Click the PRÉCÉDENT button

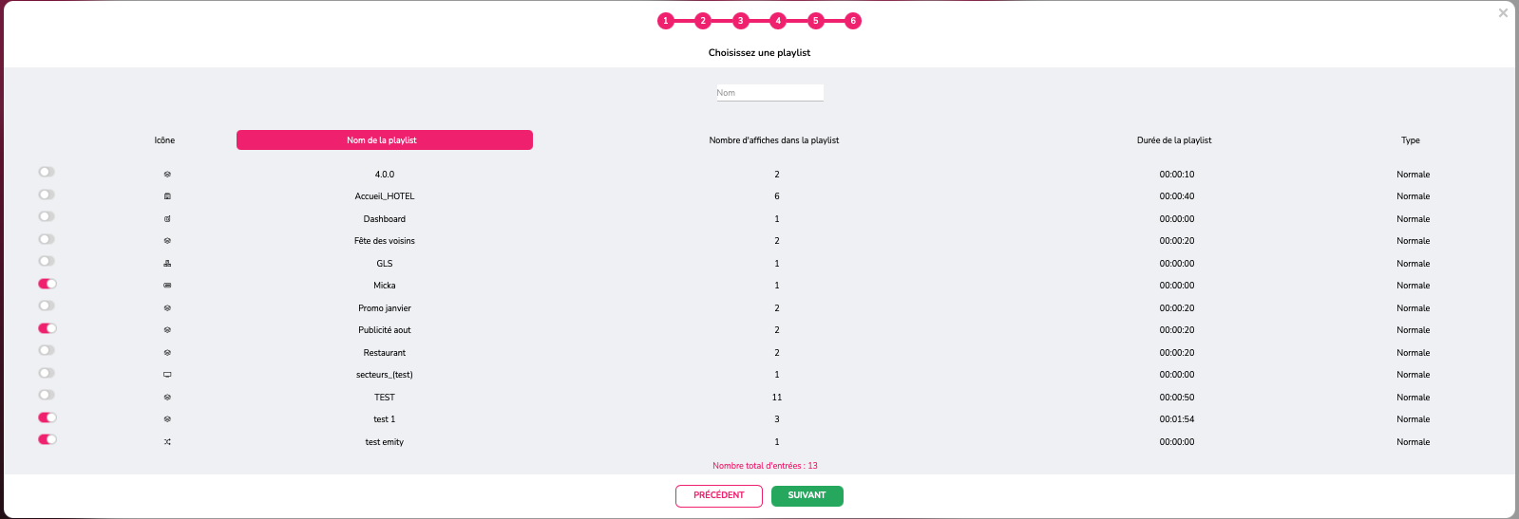tap(719, 495)
